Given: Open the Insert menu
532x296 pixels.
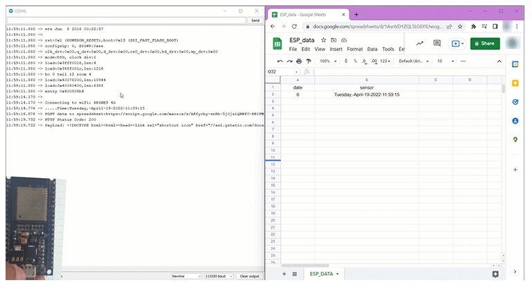Looking at the screenshot, I should 336,50.
